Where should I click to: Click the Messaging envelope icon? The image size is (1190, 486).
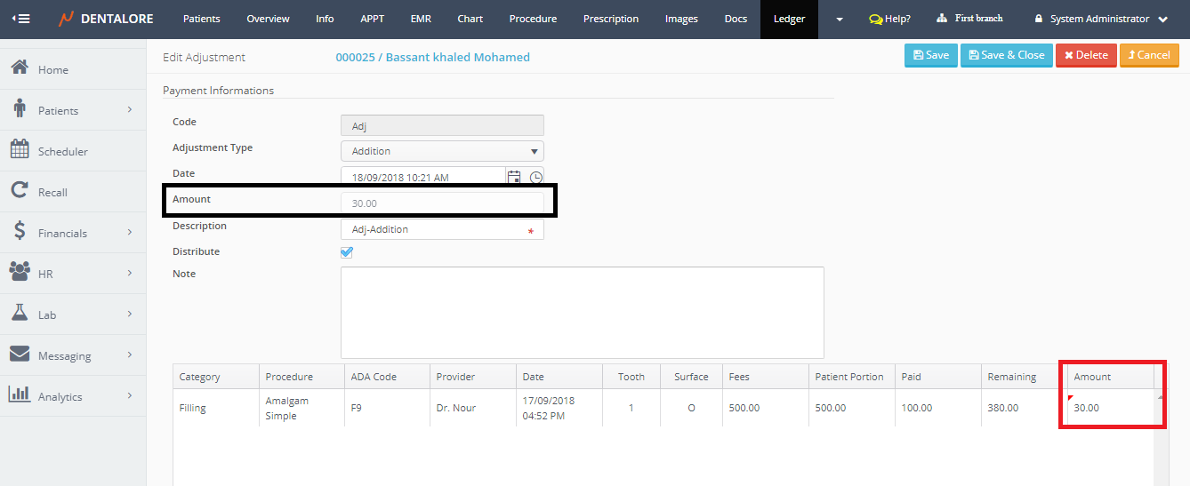(x=19, y=355)
